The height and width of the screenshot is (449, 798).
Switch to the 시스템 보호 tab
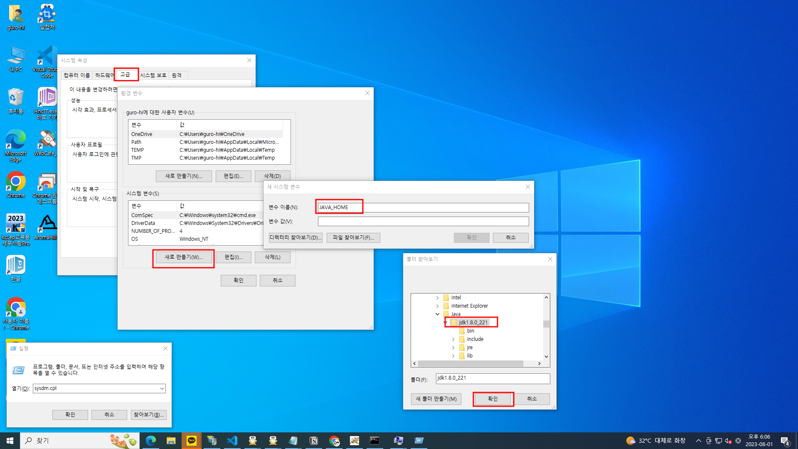click(153, 75)
